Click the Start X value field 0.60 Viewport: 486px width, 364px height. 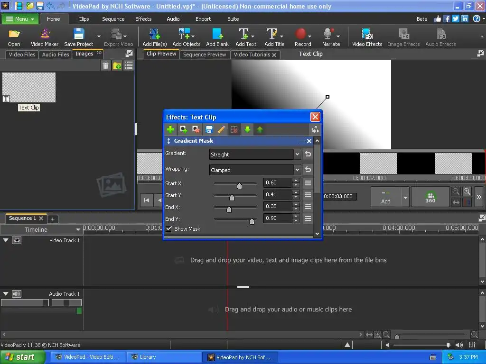click(x=277, y=182)
